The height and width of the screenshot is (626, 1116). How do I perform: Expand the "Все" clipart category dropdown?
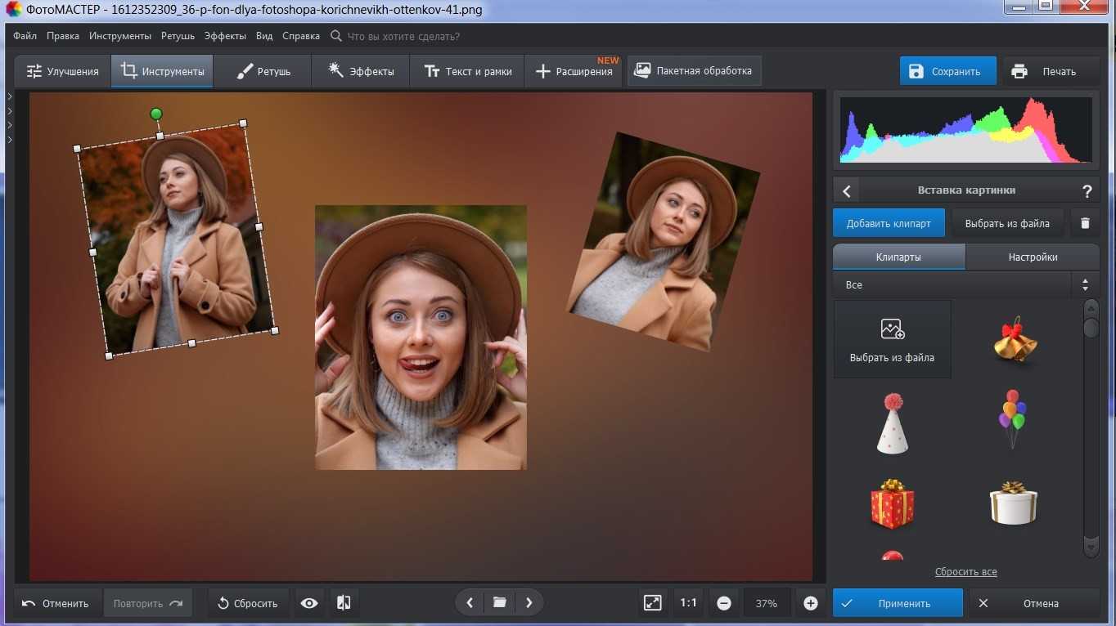point(1085,284)
